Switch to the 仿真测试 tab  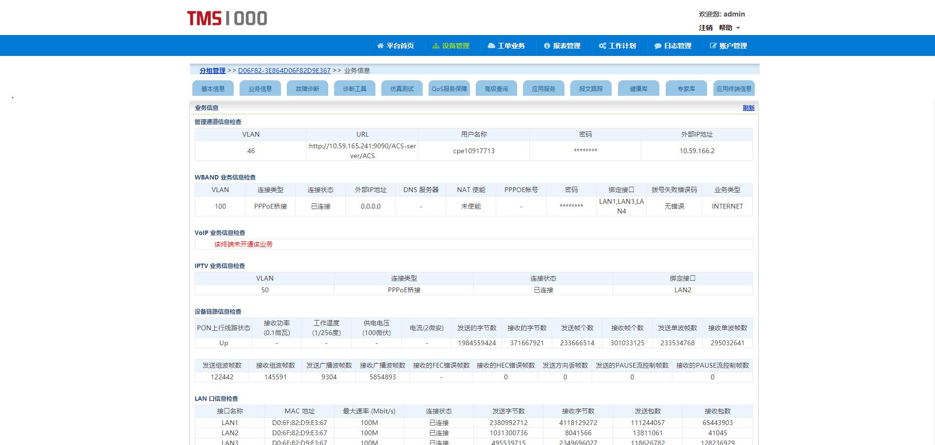click(x=402, y=89)
